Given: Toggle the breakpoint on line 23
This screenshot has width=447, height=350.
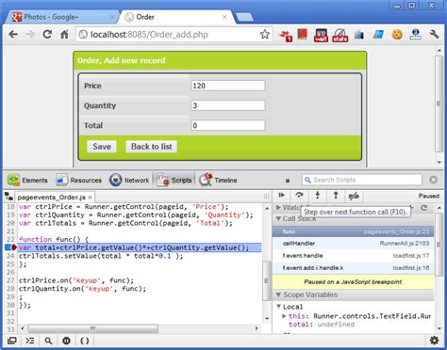Looking at the screenshot, I should (x=10, y=247).
